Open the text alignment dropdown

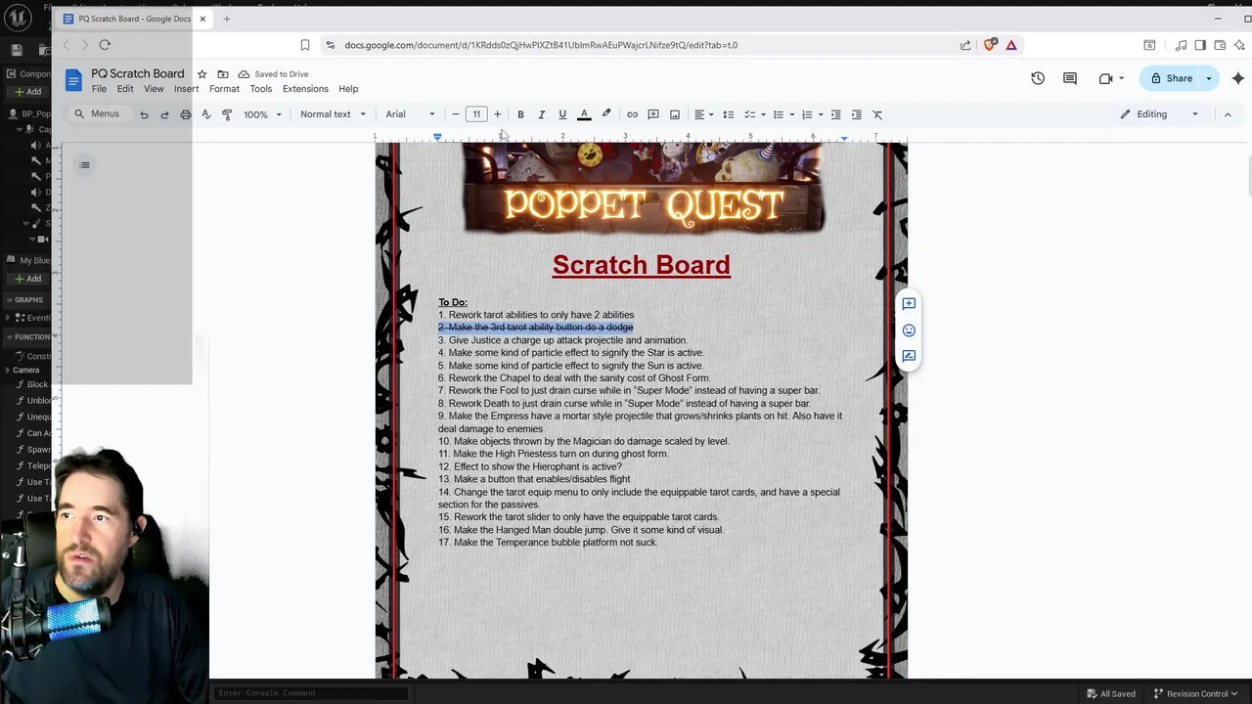(x=703, y=114)
